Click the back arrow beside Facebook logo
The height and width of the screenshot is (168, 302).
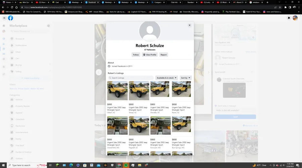pos(4,18)
